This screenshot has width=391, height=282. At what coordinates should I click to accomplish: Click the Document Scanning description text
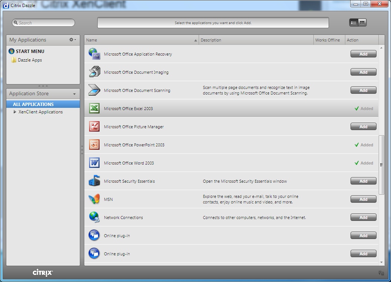[x=256, y=90]
